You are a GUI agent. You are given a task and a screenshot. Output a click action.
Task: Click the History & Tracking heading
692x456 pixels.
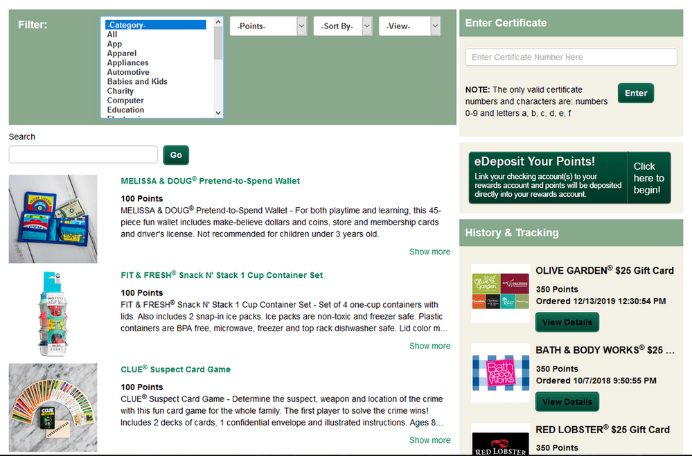point(512,233)
